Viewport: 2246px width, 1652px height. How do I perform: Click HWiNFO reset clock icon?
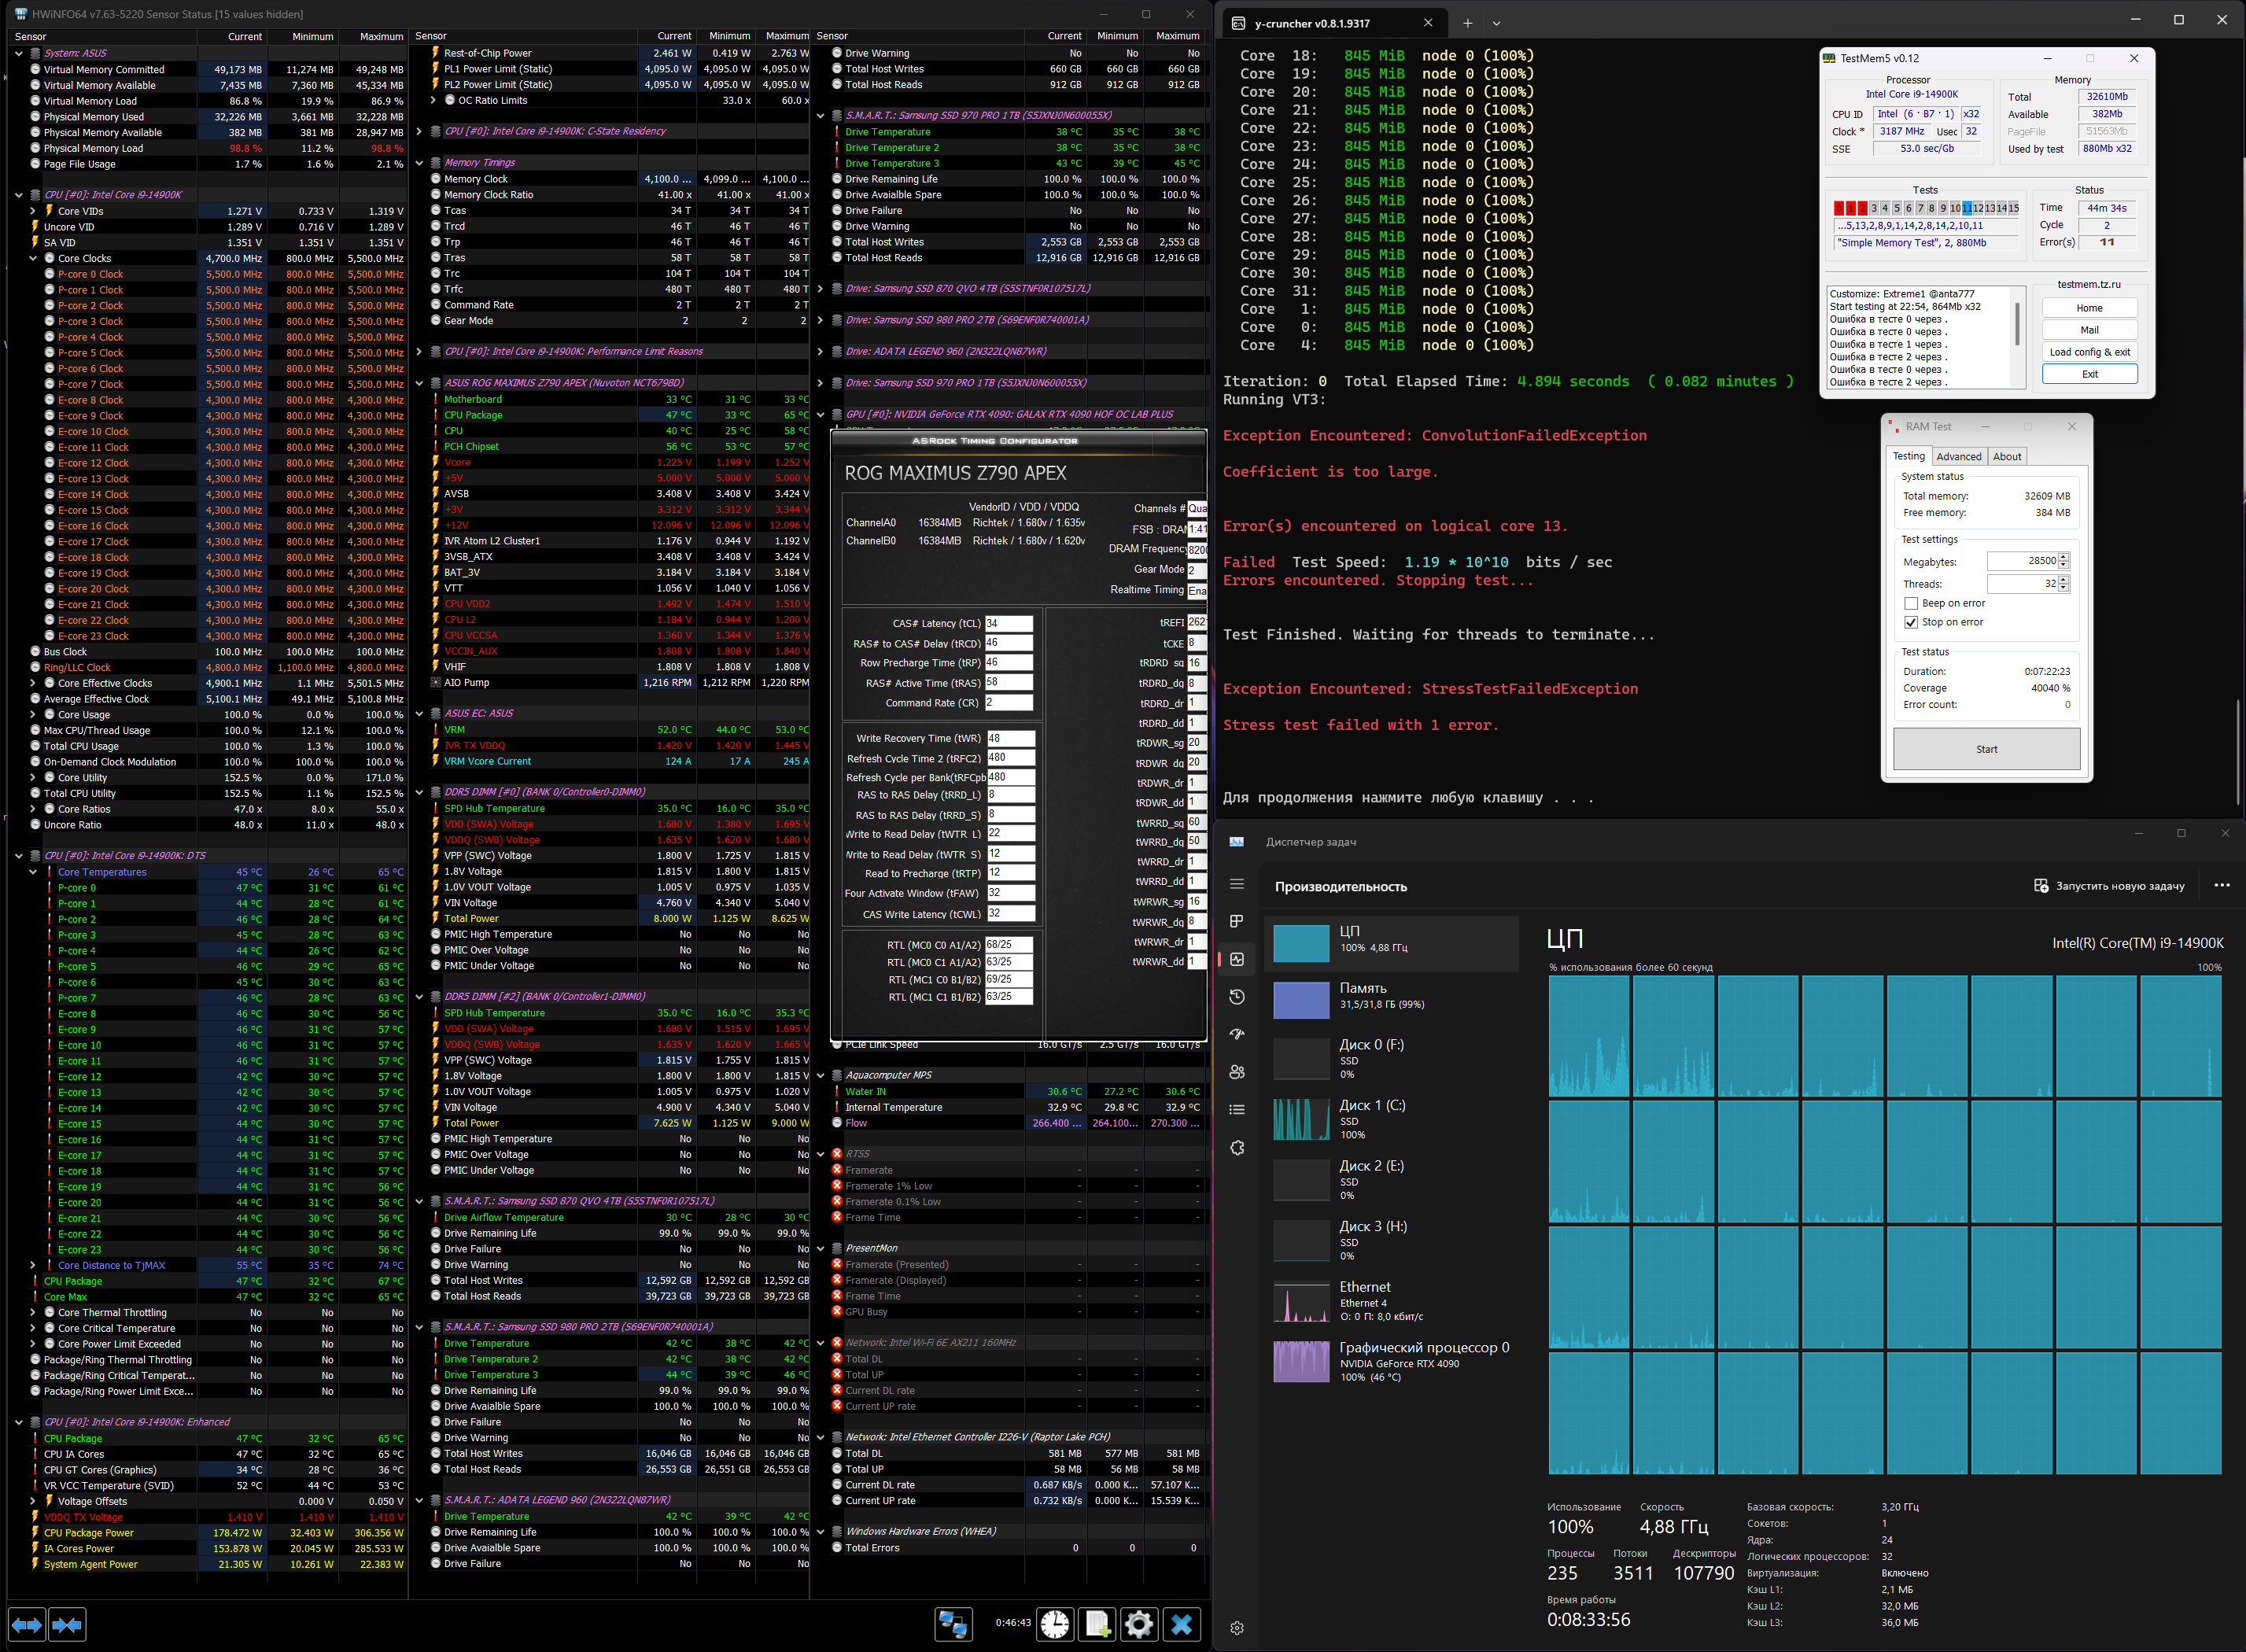pyautogui.click(x=1055, y=1624)
